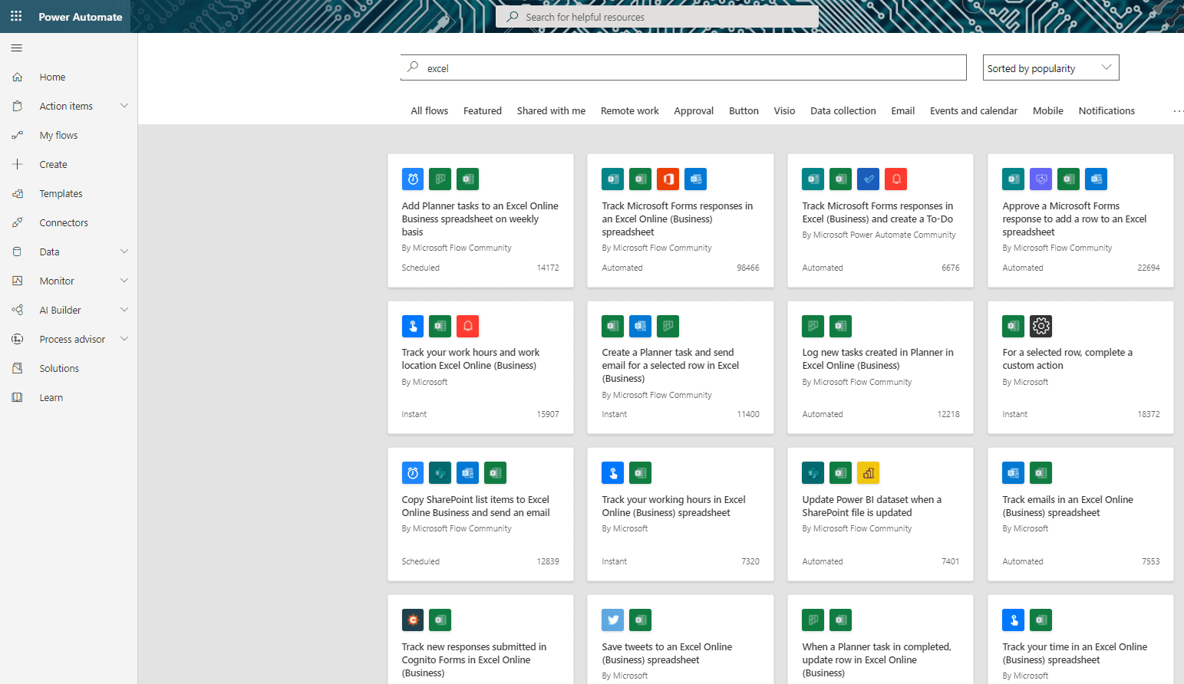Click the Process advisor icon
The height and width of the screenshot is (684, 1184).
point(18,340)
